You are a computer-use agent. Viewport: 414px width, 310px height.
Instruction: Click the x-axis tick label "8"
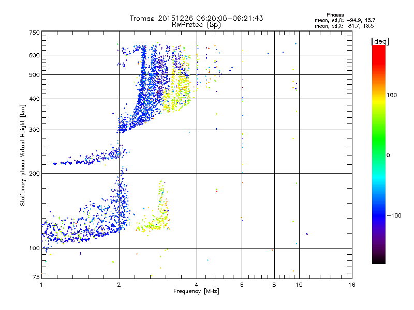(x=274, y=285)
